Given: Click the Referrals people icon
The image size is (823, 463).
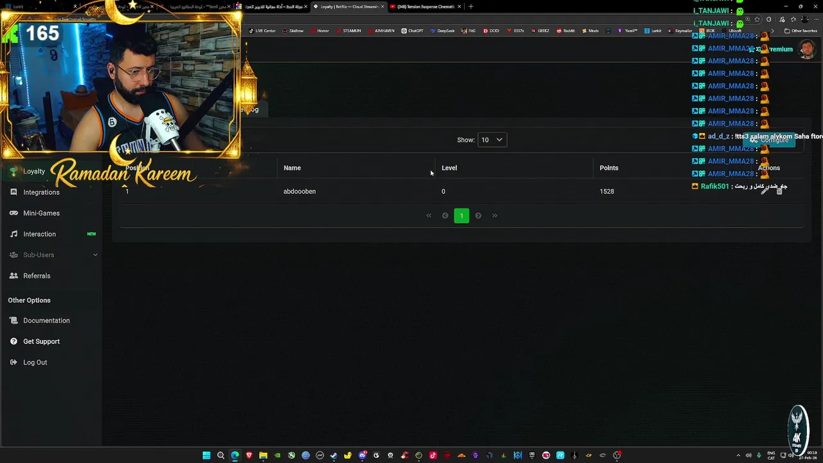Looking at the screenshot, I should tap(14, 276).
